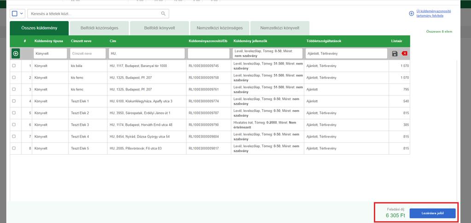The width and height of the screenshot is (471, 223).
Task: Click the Cím filter field containing HU,
Action: [x=147, y=54]
